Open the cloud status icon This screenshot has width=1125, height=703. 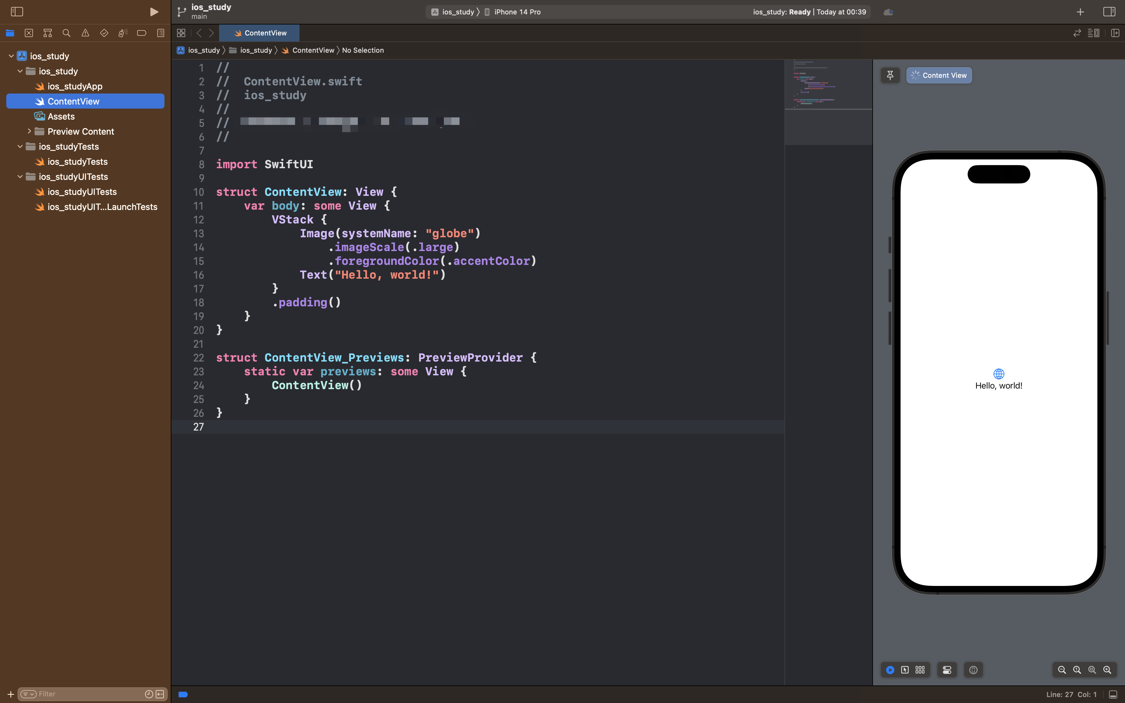pos(888,12)
